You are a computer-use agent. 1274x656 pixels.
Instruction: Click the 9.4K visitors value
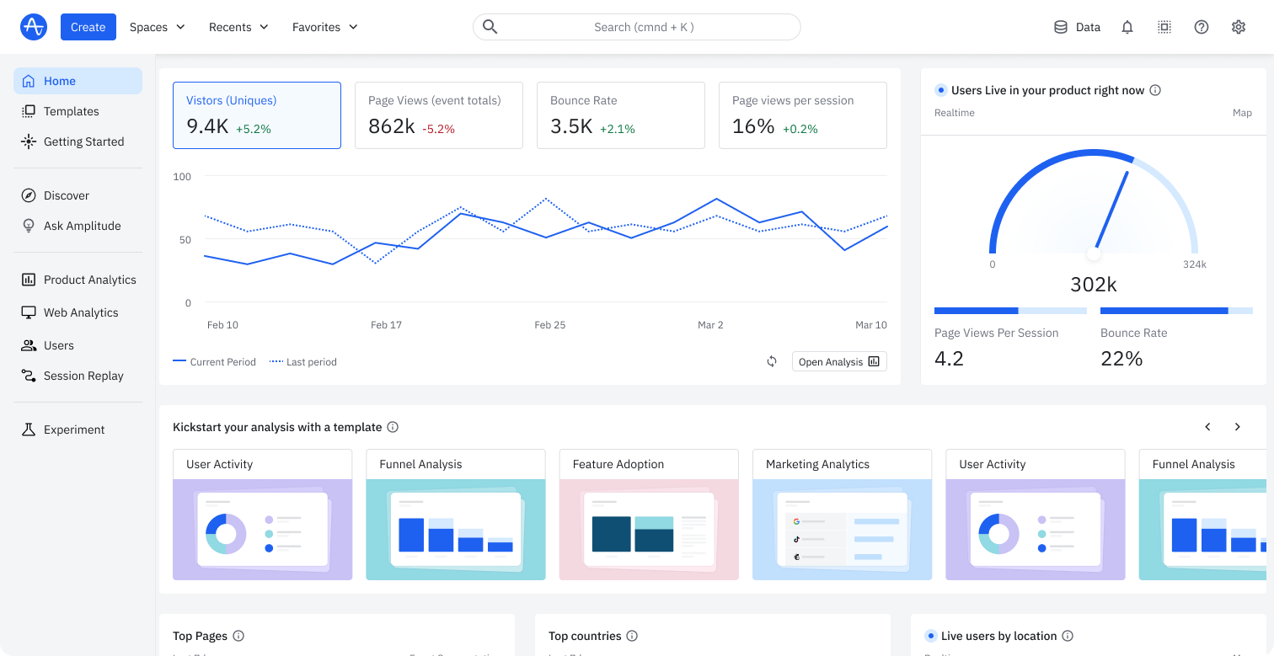pyautogui.click(x=207, y=127)
